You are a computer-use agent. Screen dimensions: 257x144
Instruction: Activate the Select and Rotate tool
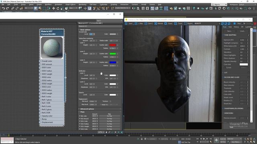point(58,8)
